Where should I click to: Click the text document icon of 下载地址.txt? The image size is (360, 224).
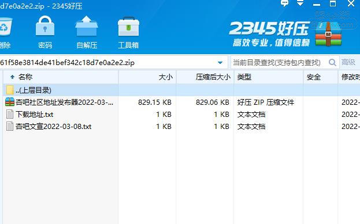click(10, 114)
